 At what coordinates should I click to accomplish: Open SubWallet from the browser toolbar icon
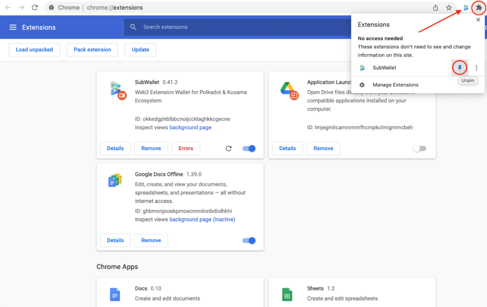[466, 8]
